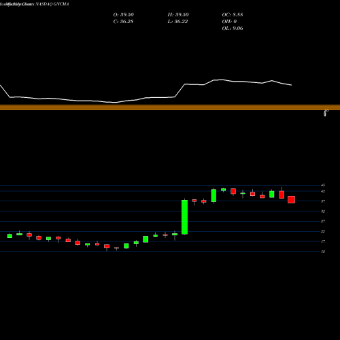Select the OC: 8.88 reading
Image resolution: width=340 pixels, height=340 pixels.
233,15
